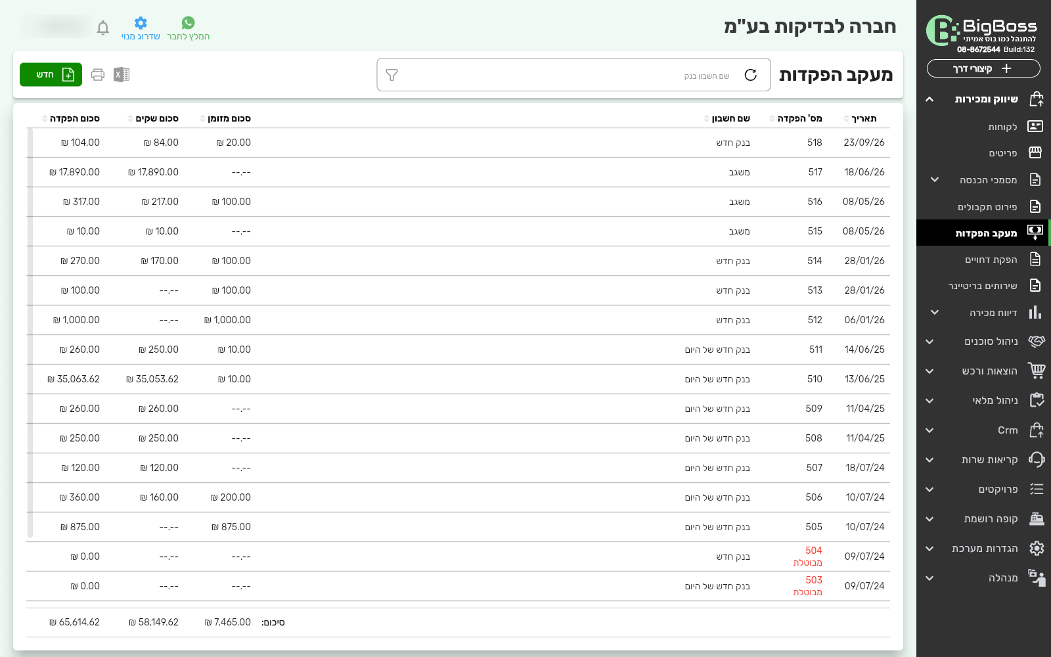Open the filter funnel icon
This screenshot has height=657, width=1051.
pyautogui.click(x=392, y=75)
